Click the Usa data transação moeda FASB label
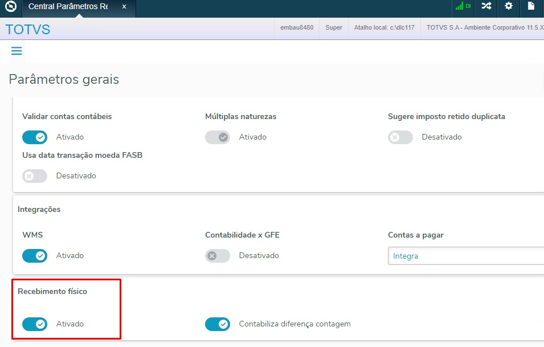Image resolution: width=544 pixels, height=347 pixels. (x=82, y=155)
